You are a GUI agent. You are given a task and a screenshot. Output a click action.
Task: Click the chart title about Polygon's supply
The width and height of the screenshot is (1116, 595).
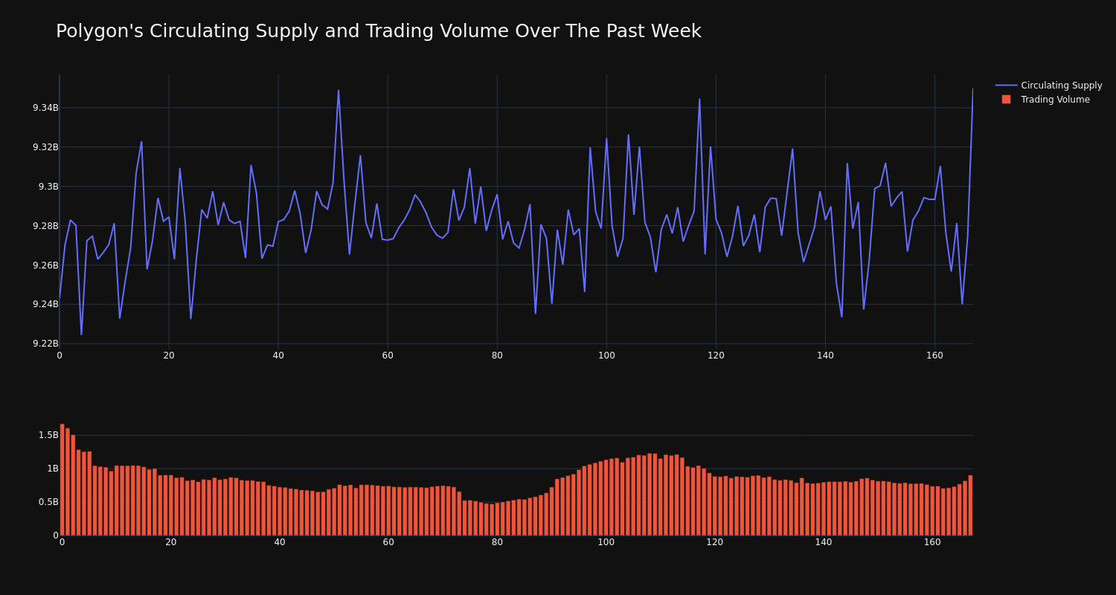click(x=378, y=31)
